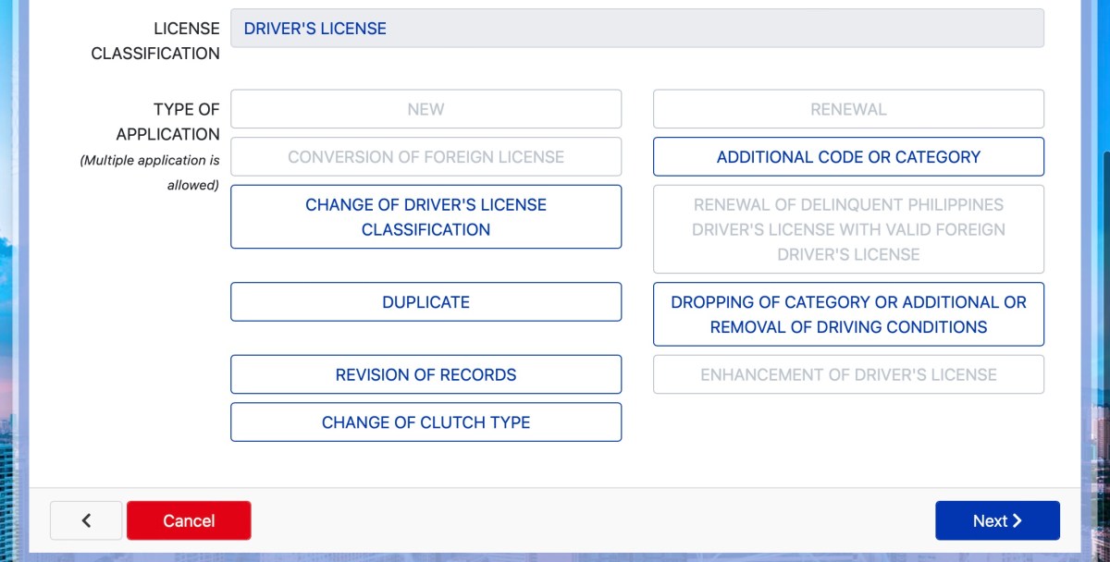The width and height of the screenshot is (1110, 562).
Task: Choose REVISION OF RECORDS application type
Action: (425, 374)
